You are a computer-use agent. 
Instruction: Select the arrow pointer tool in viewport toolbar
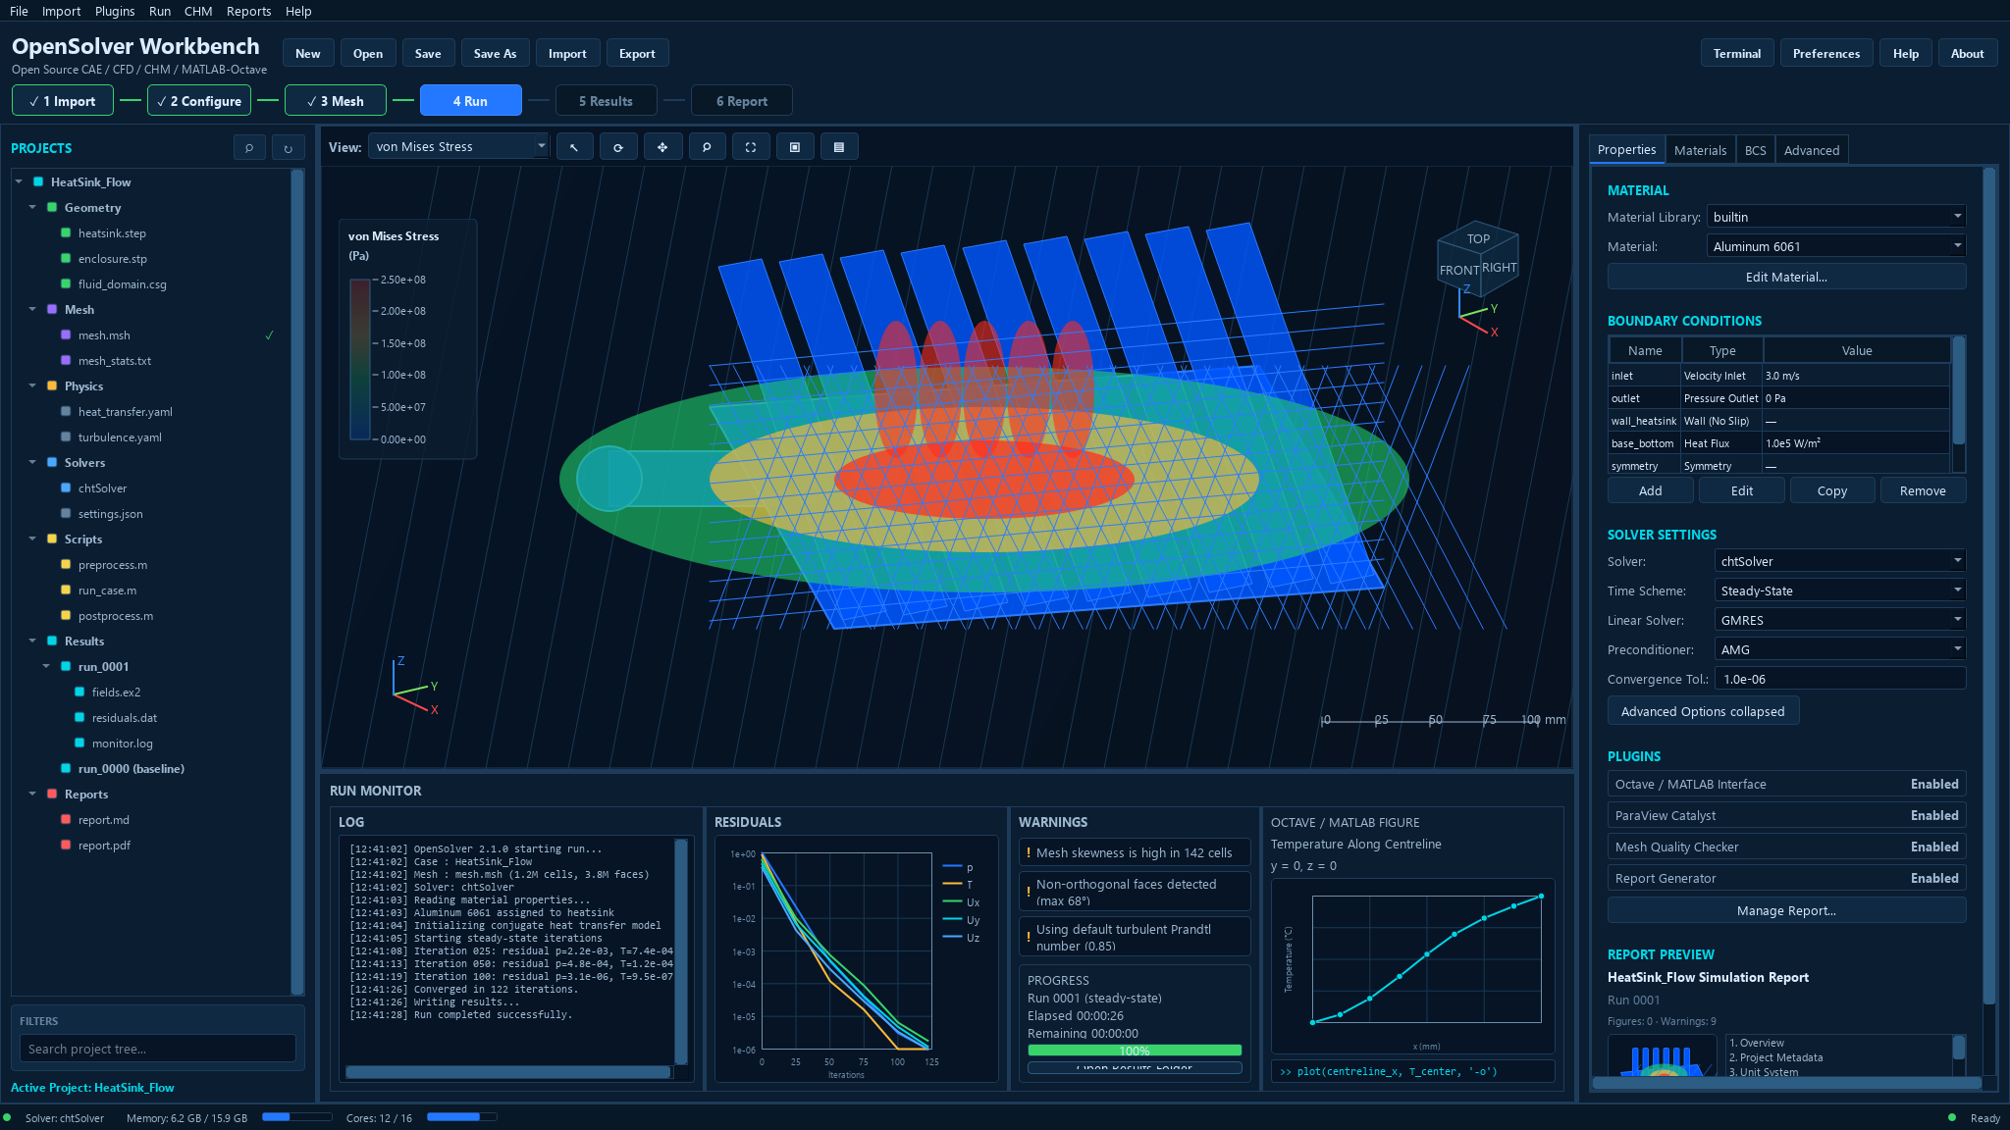(x=574, y=147)
